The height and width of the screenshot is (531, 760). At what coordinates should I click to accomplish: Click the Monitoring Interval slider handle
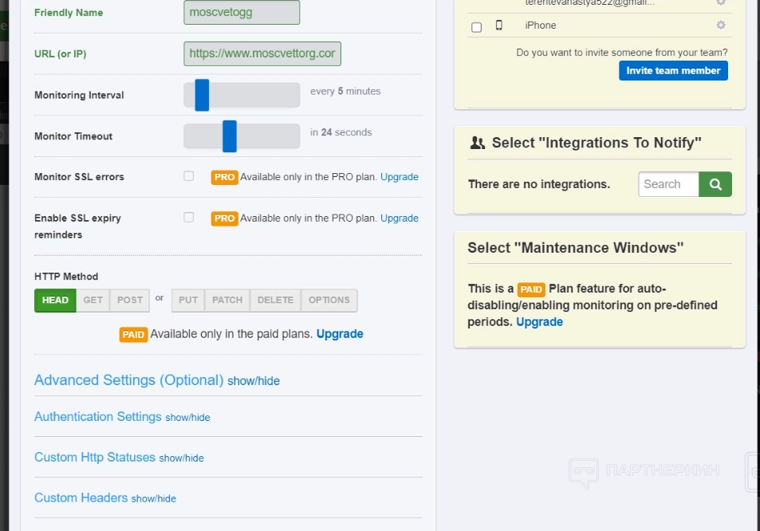pyautogui.click(x=202, y=95)
